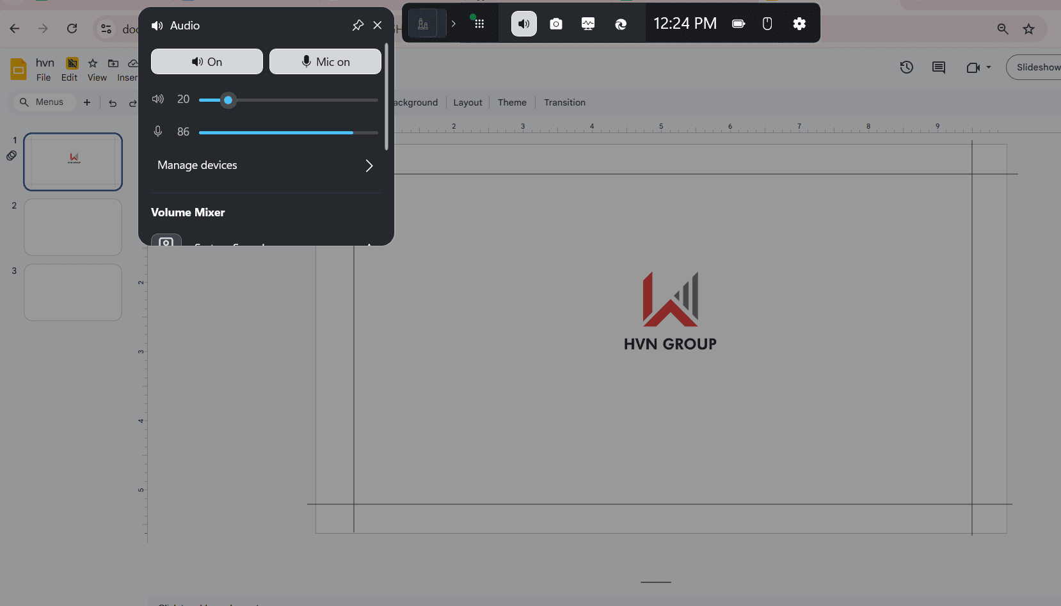Open the video camera dropdown arrow
The height and width of the screenshot is (606, 1061).
pyautogui.click(x=989, y=67)
